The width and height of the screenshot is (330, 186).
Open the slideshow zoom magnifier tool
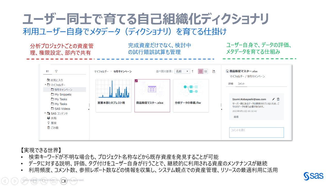pos(44,181)
